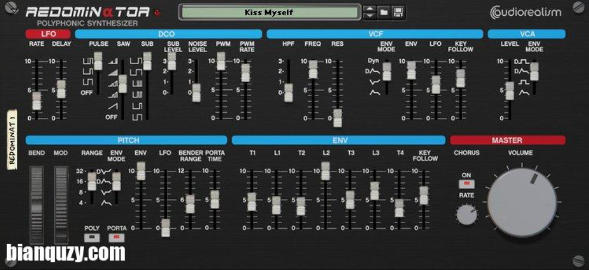589x270 pixels.
Task: Select the Dyn option in VCF ENV MODE
Action: (373, 61)
